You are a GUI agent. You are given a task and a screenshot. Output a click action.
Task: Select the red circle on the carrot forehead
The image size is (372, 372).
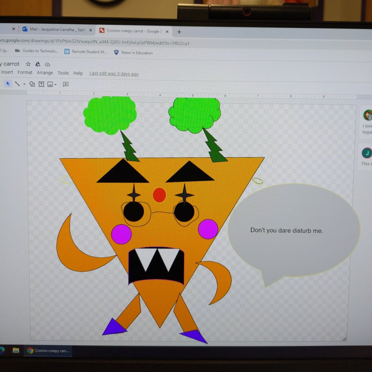click(159, 195)
